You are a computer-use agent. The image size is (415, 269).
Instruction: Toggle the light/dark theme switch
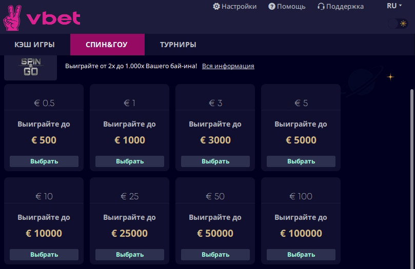tap(398, 24)
